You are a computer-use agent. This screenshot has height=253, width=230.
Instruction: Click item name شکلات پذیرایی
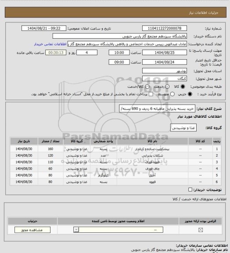point(152,155)
